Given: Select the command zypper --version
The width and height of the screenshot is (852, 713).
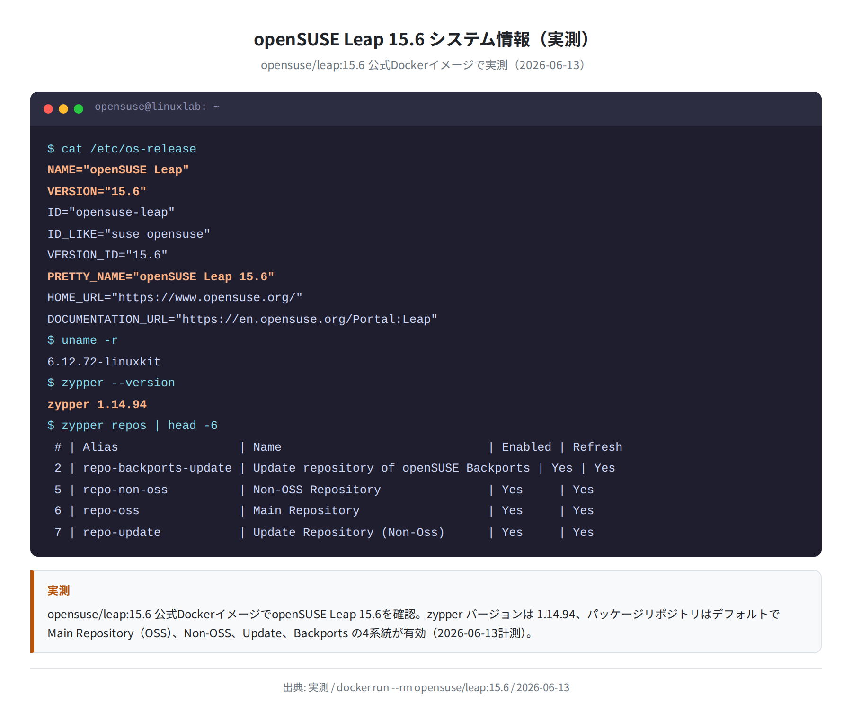Looking at the screenshot, I should [111, 383].
